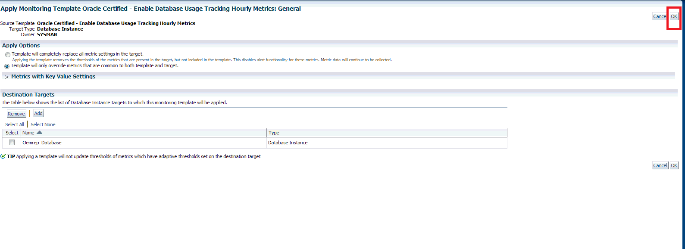This screenshot has width=685, height=249.
Task: Click the Apply Options section header
Action: (x=21, y=45)
